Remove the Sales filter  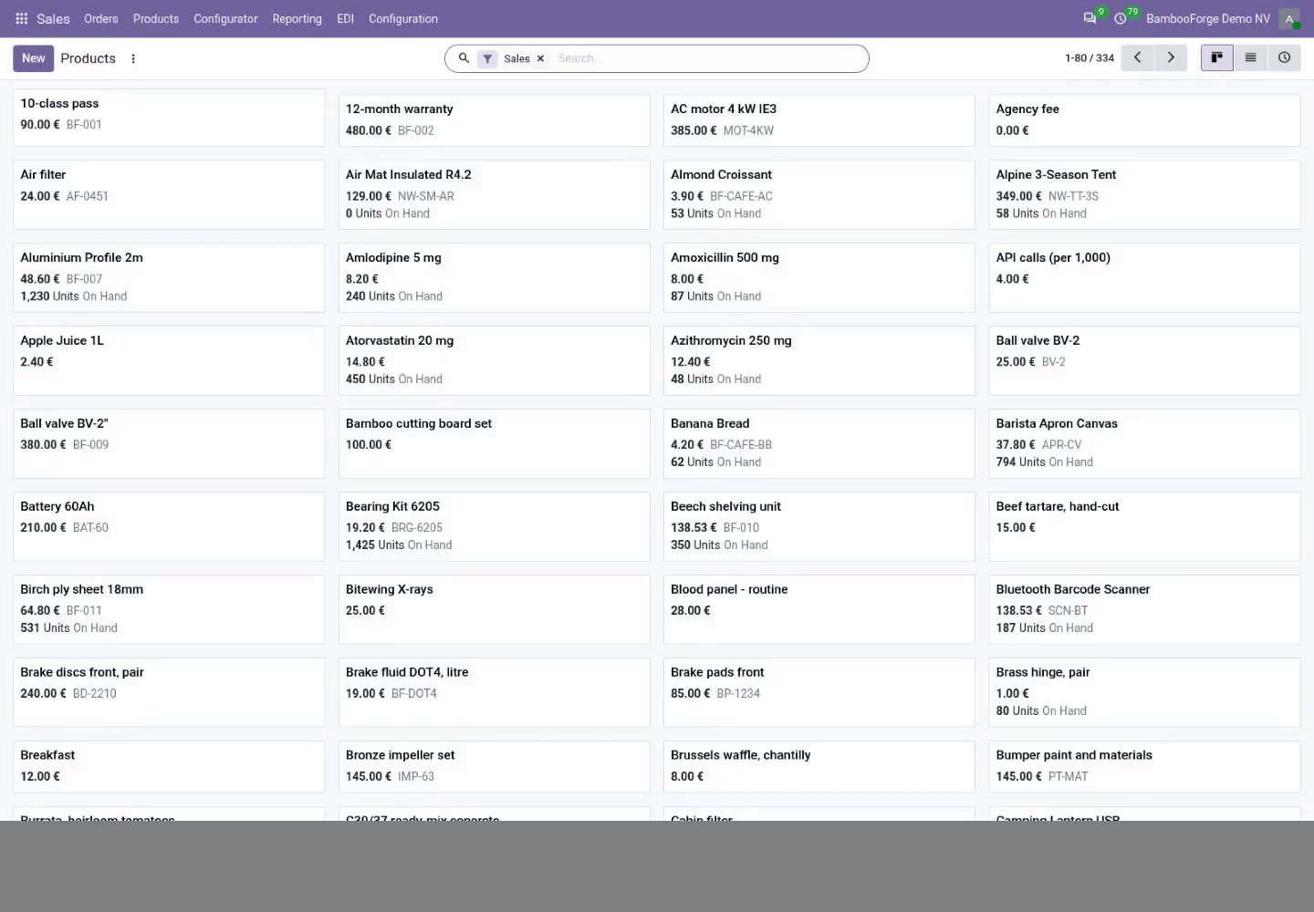[x=540, y=58]
